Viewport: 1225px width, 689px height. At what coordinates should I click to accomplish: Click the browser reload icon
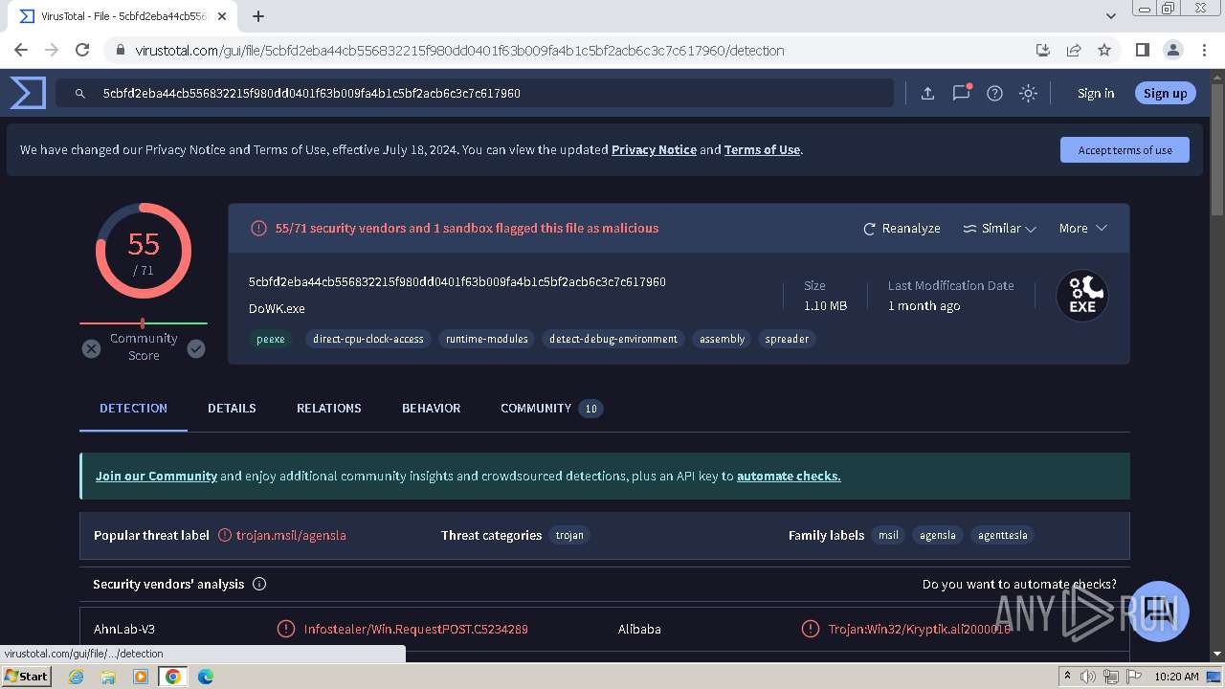[82, 50]
